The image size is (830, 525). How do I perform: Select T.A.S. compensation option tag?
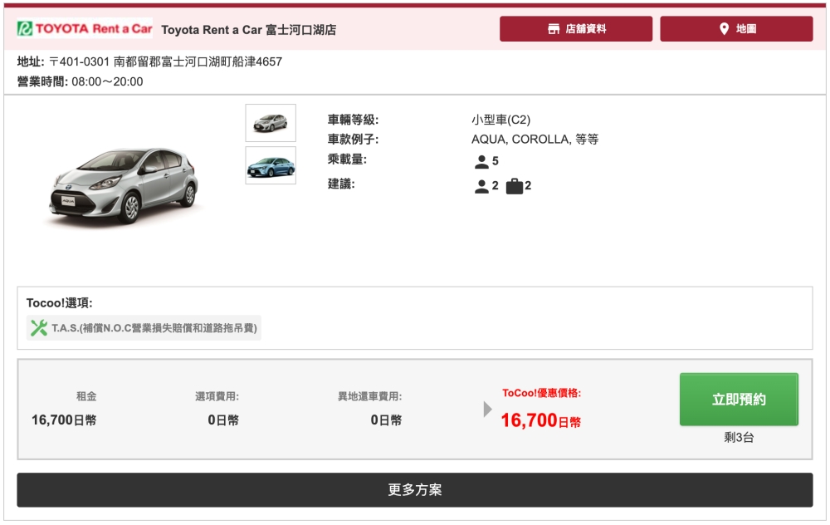144,328
